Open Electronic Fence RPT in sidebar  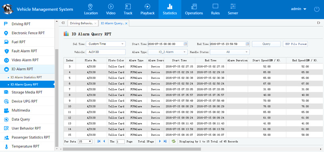[27, 33]
